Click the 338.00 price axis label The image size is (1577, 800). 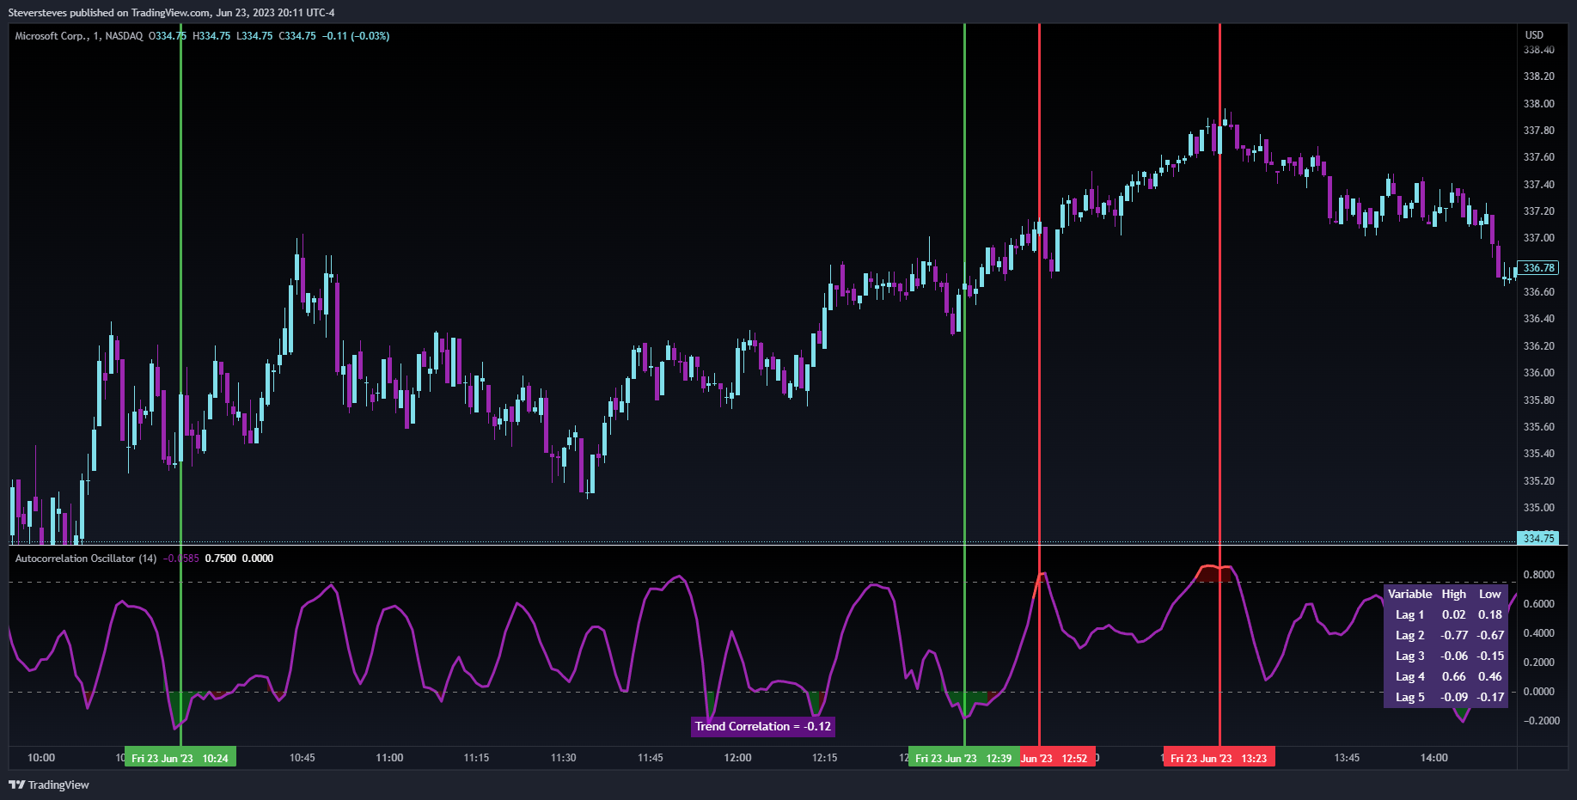1538,103
